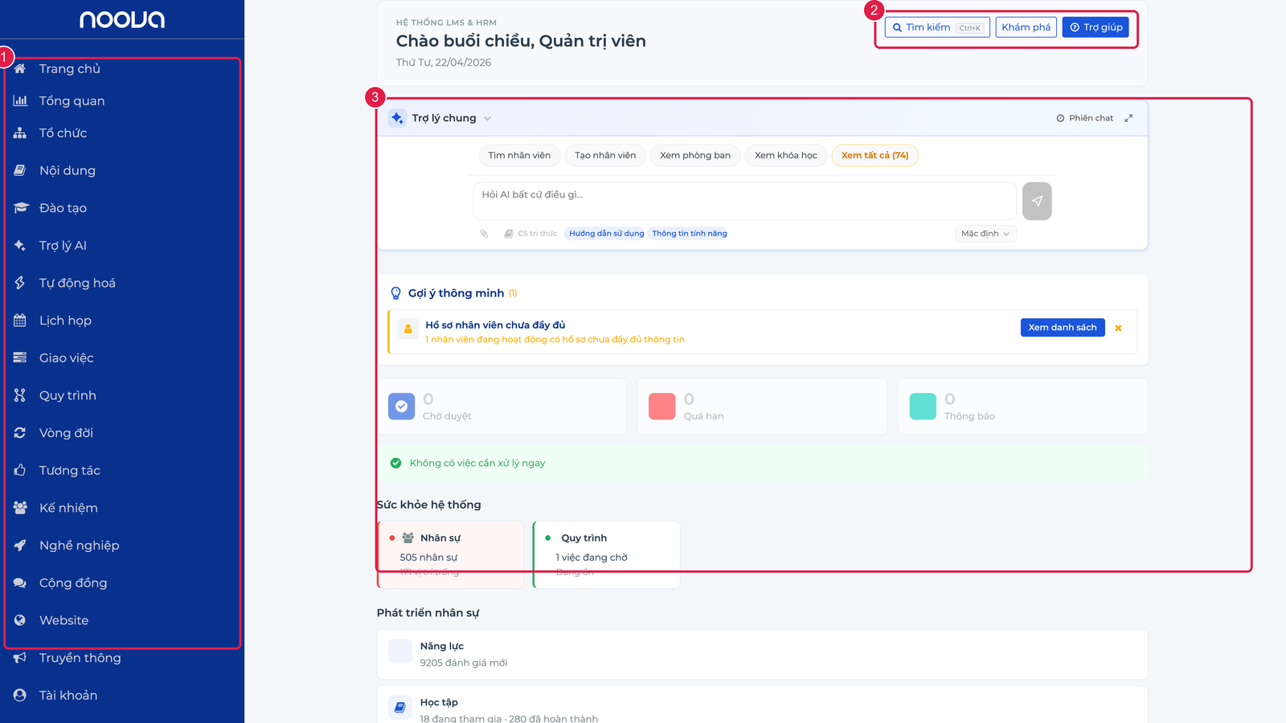1286x723 pixels.
Task: Click the teal Thông báo icon
Action: coord(923,406)
